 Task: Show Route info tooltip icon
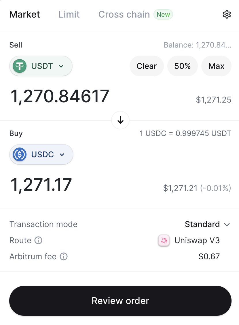(x=38, y=240)
